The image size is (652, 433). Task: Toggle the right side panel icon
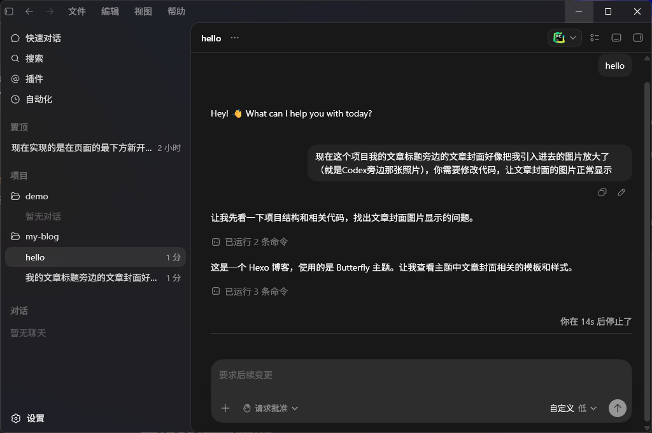click(x=638, y=38)
